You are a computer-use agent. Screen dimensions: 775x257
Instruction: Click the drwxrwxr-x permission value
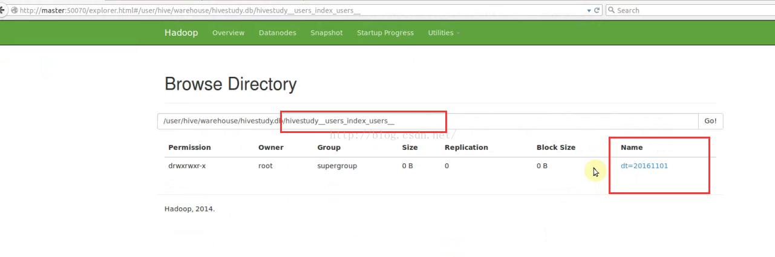click(x=187, y=166)
